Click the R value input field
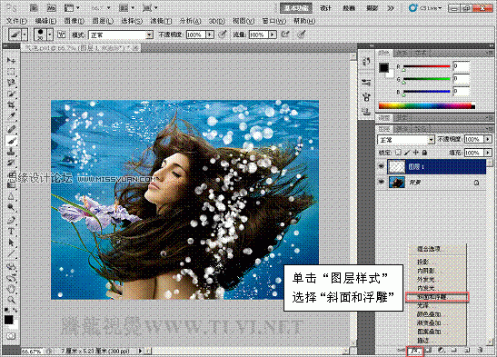The image size is (497, 357). coord(462,66)
